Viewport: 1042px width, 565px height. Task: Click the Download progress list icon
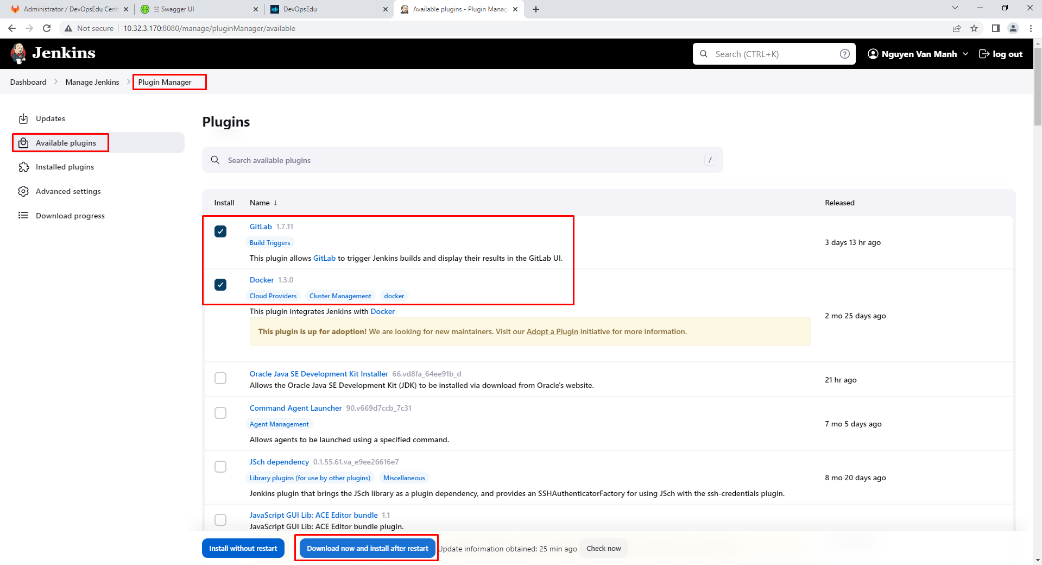pyautogui.click(x=23, y=216)
